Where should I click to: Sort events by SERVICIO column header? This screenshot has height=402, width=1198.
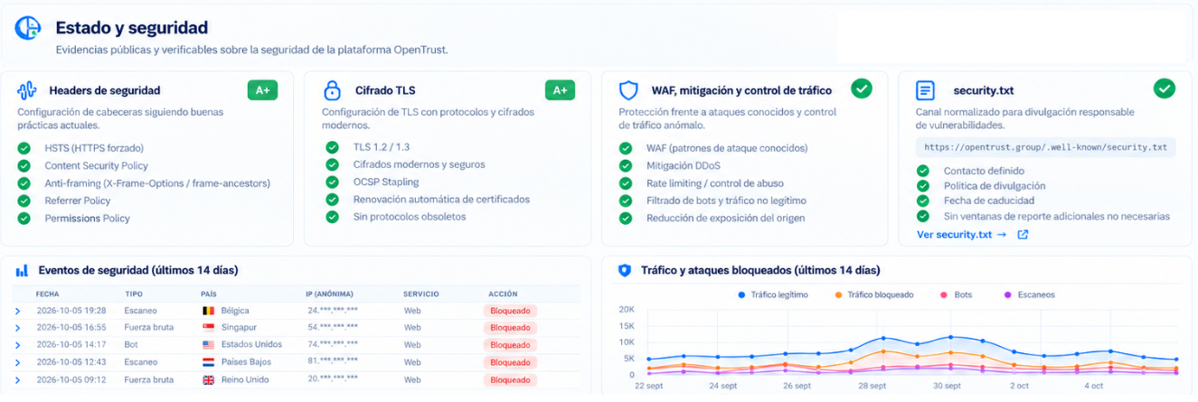coord(420,294)
